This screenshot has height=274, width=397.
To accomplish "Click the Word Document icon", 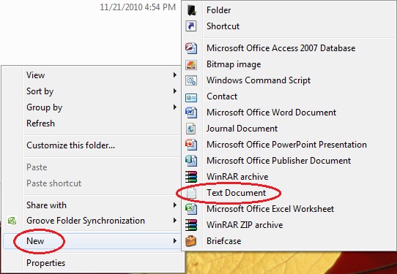I will pos(191,113).
